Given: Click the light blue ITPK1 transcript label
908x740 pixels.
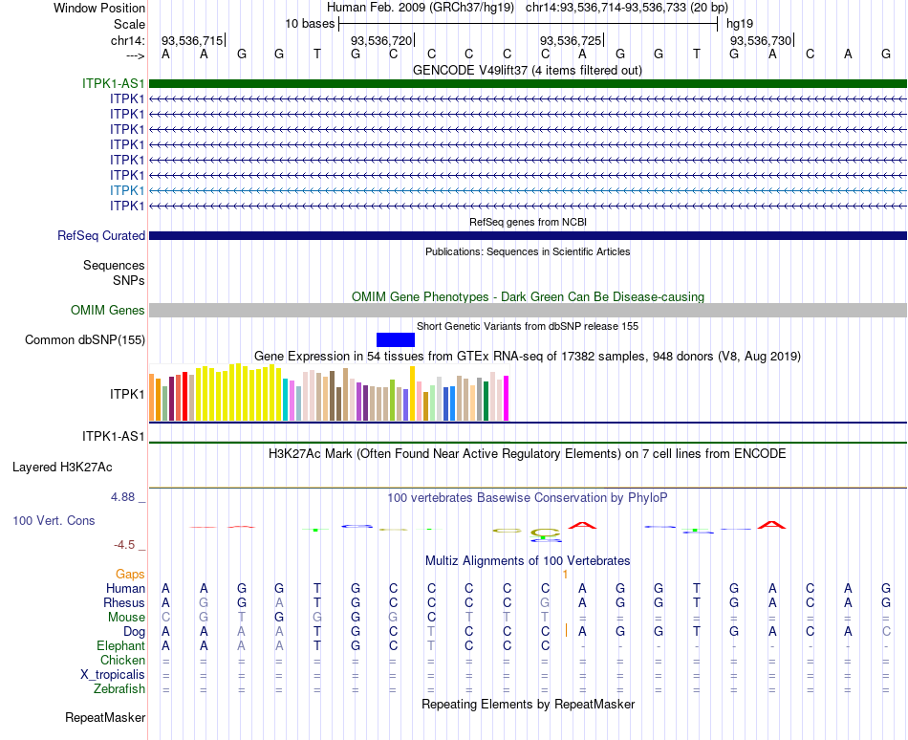Looking at the screenshot, I should 127,190.
